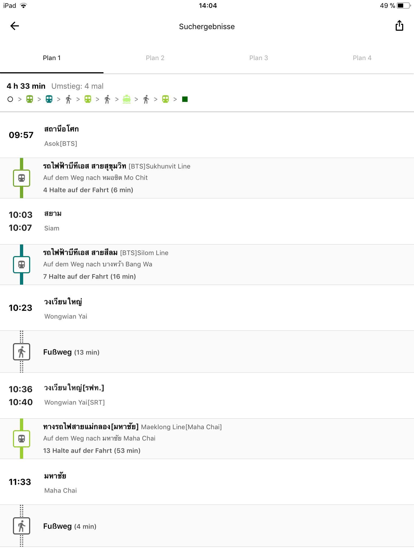The height and width of the screenshot is (552, 414).
Task: Expand the Silom Line 7 stops segment
Action: [89, 277]
